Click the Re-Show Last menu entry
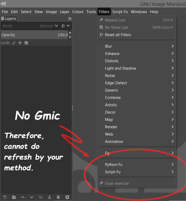Image resolution: width=186 pixels, height=201 pixels. 137,27
